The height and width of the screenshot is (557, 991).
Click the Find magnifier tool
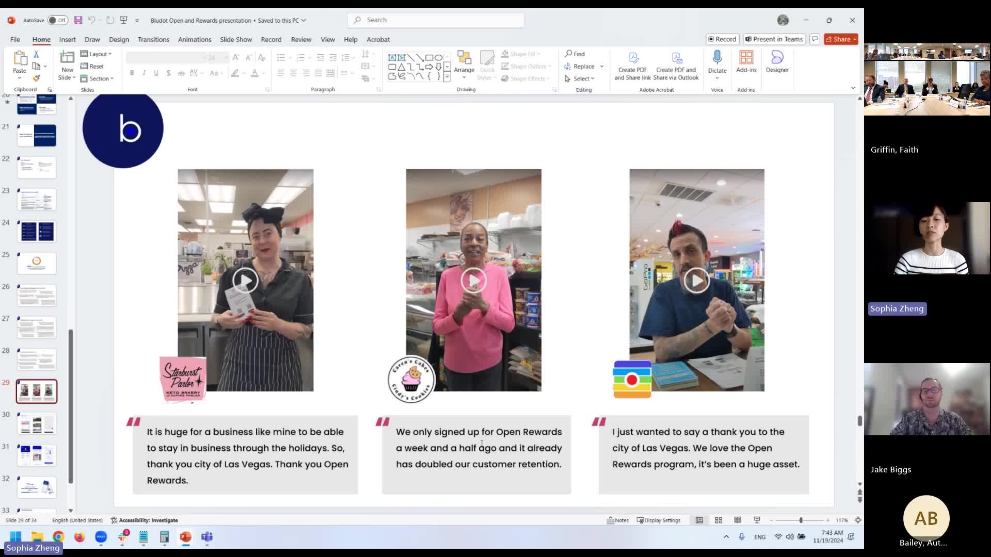click(575, 54)
